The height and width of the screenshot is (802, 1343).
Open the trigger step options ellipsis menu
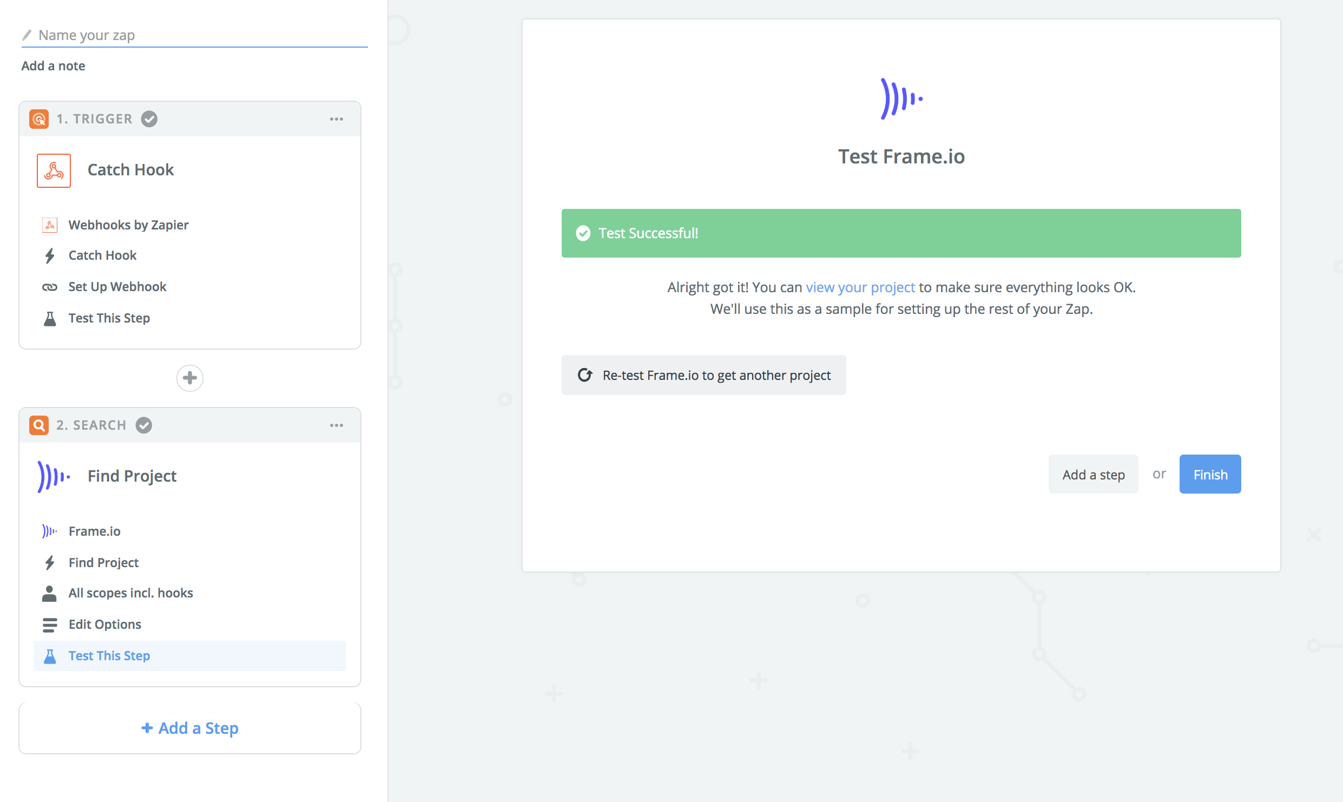pos(337,119)
